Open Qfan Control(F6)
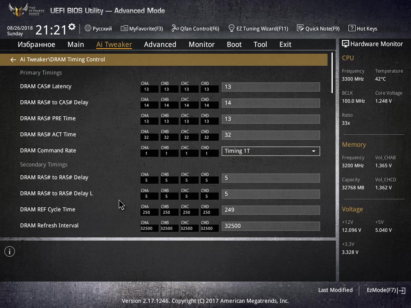The height and width of the screenshot is (308, 411). point(199,28)
